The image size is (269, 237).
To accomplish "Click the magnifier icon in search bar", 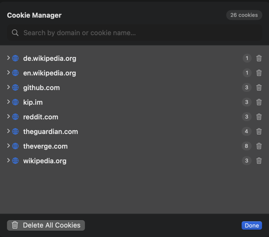I will pos(15,33).
